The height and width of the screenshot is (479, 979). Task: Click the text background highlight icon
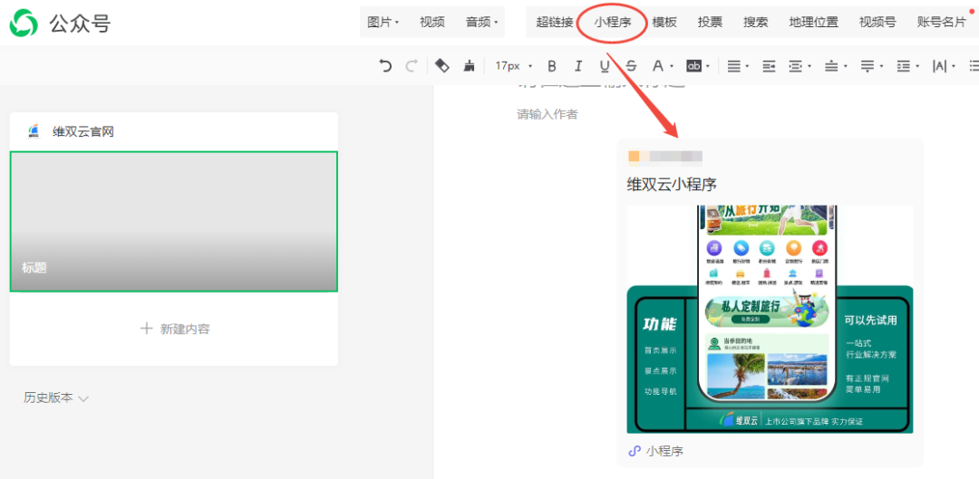pyautogui.click(x=693, y=65)
